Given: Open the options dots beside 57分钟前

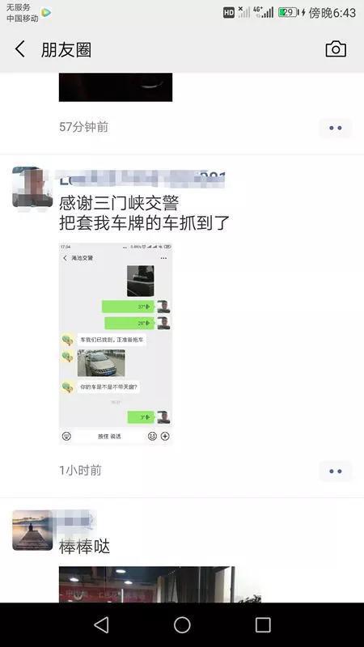Looking at the screenshot, I should coord(336,128).
